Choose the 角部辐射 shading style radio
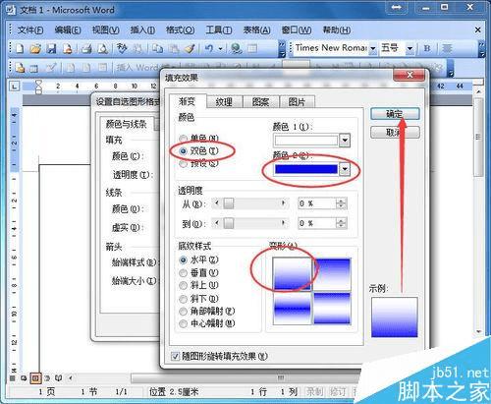Image resolution: width=491 pixels, height=404 pixels. (x=184, y=312)
